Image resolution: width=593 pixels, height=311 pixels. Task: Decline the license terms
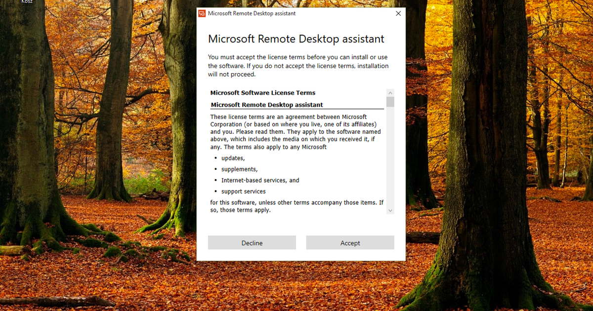252,242
